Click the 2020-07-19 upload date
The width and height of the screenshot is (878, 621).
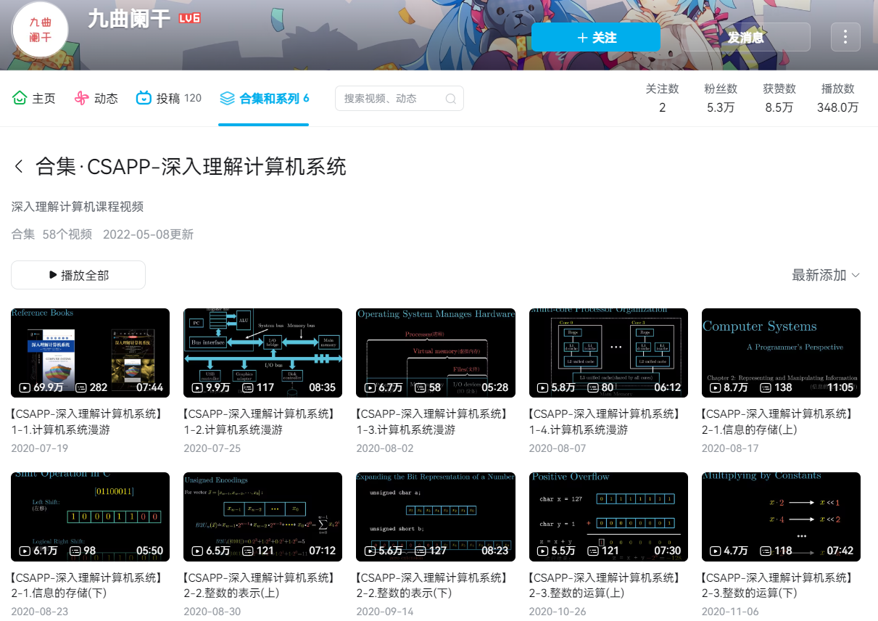(40, 448)
